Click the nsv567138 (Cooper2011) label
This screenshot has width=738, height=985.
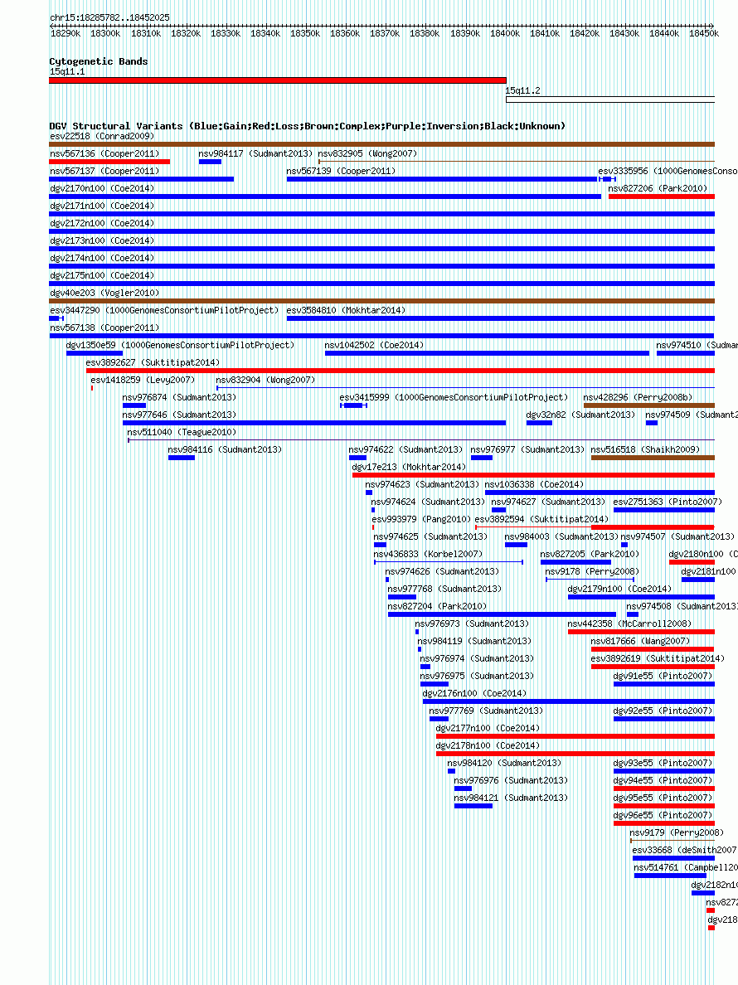pyautogui.click(x=104, y=328)
